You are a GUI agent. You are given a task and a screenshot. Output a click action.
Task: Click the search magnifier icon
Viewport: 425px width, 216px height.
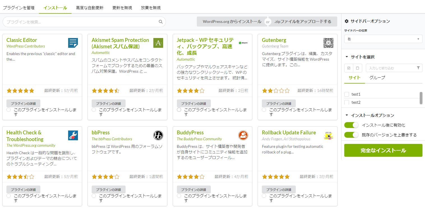161,22
